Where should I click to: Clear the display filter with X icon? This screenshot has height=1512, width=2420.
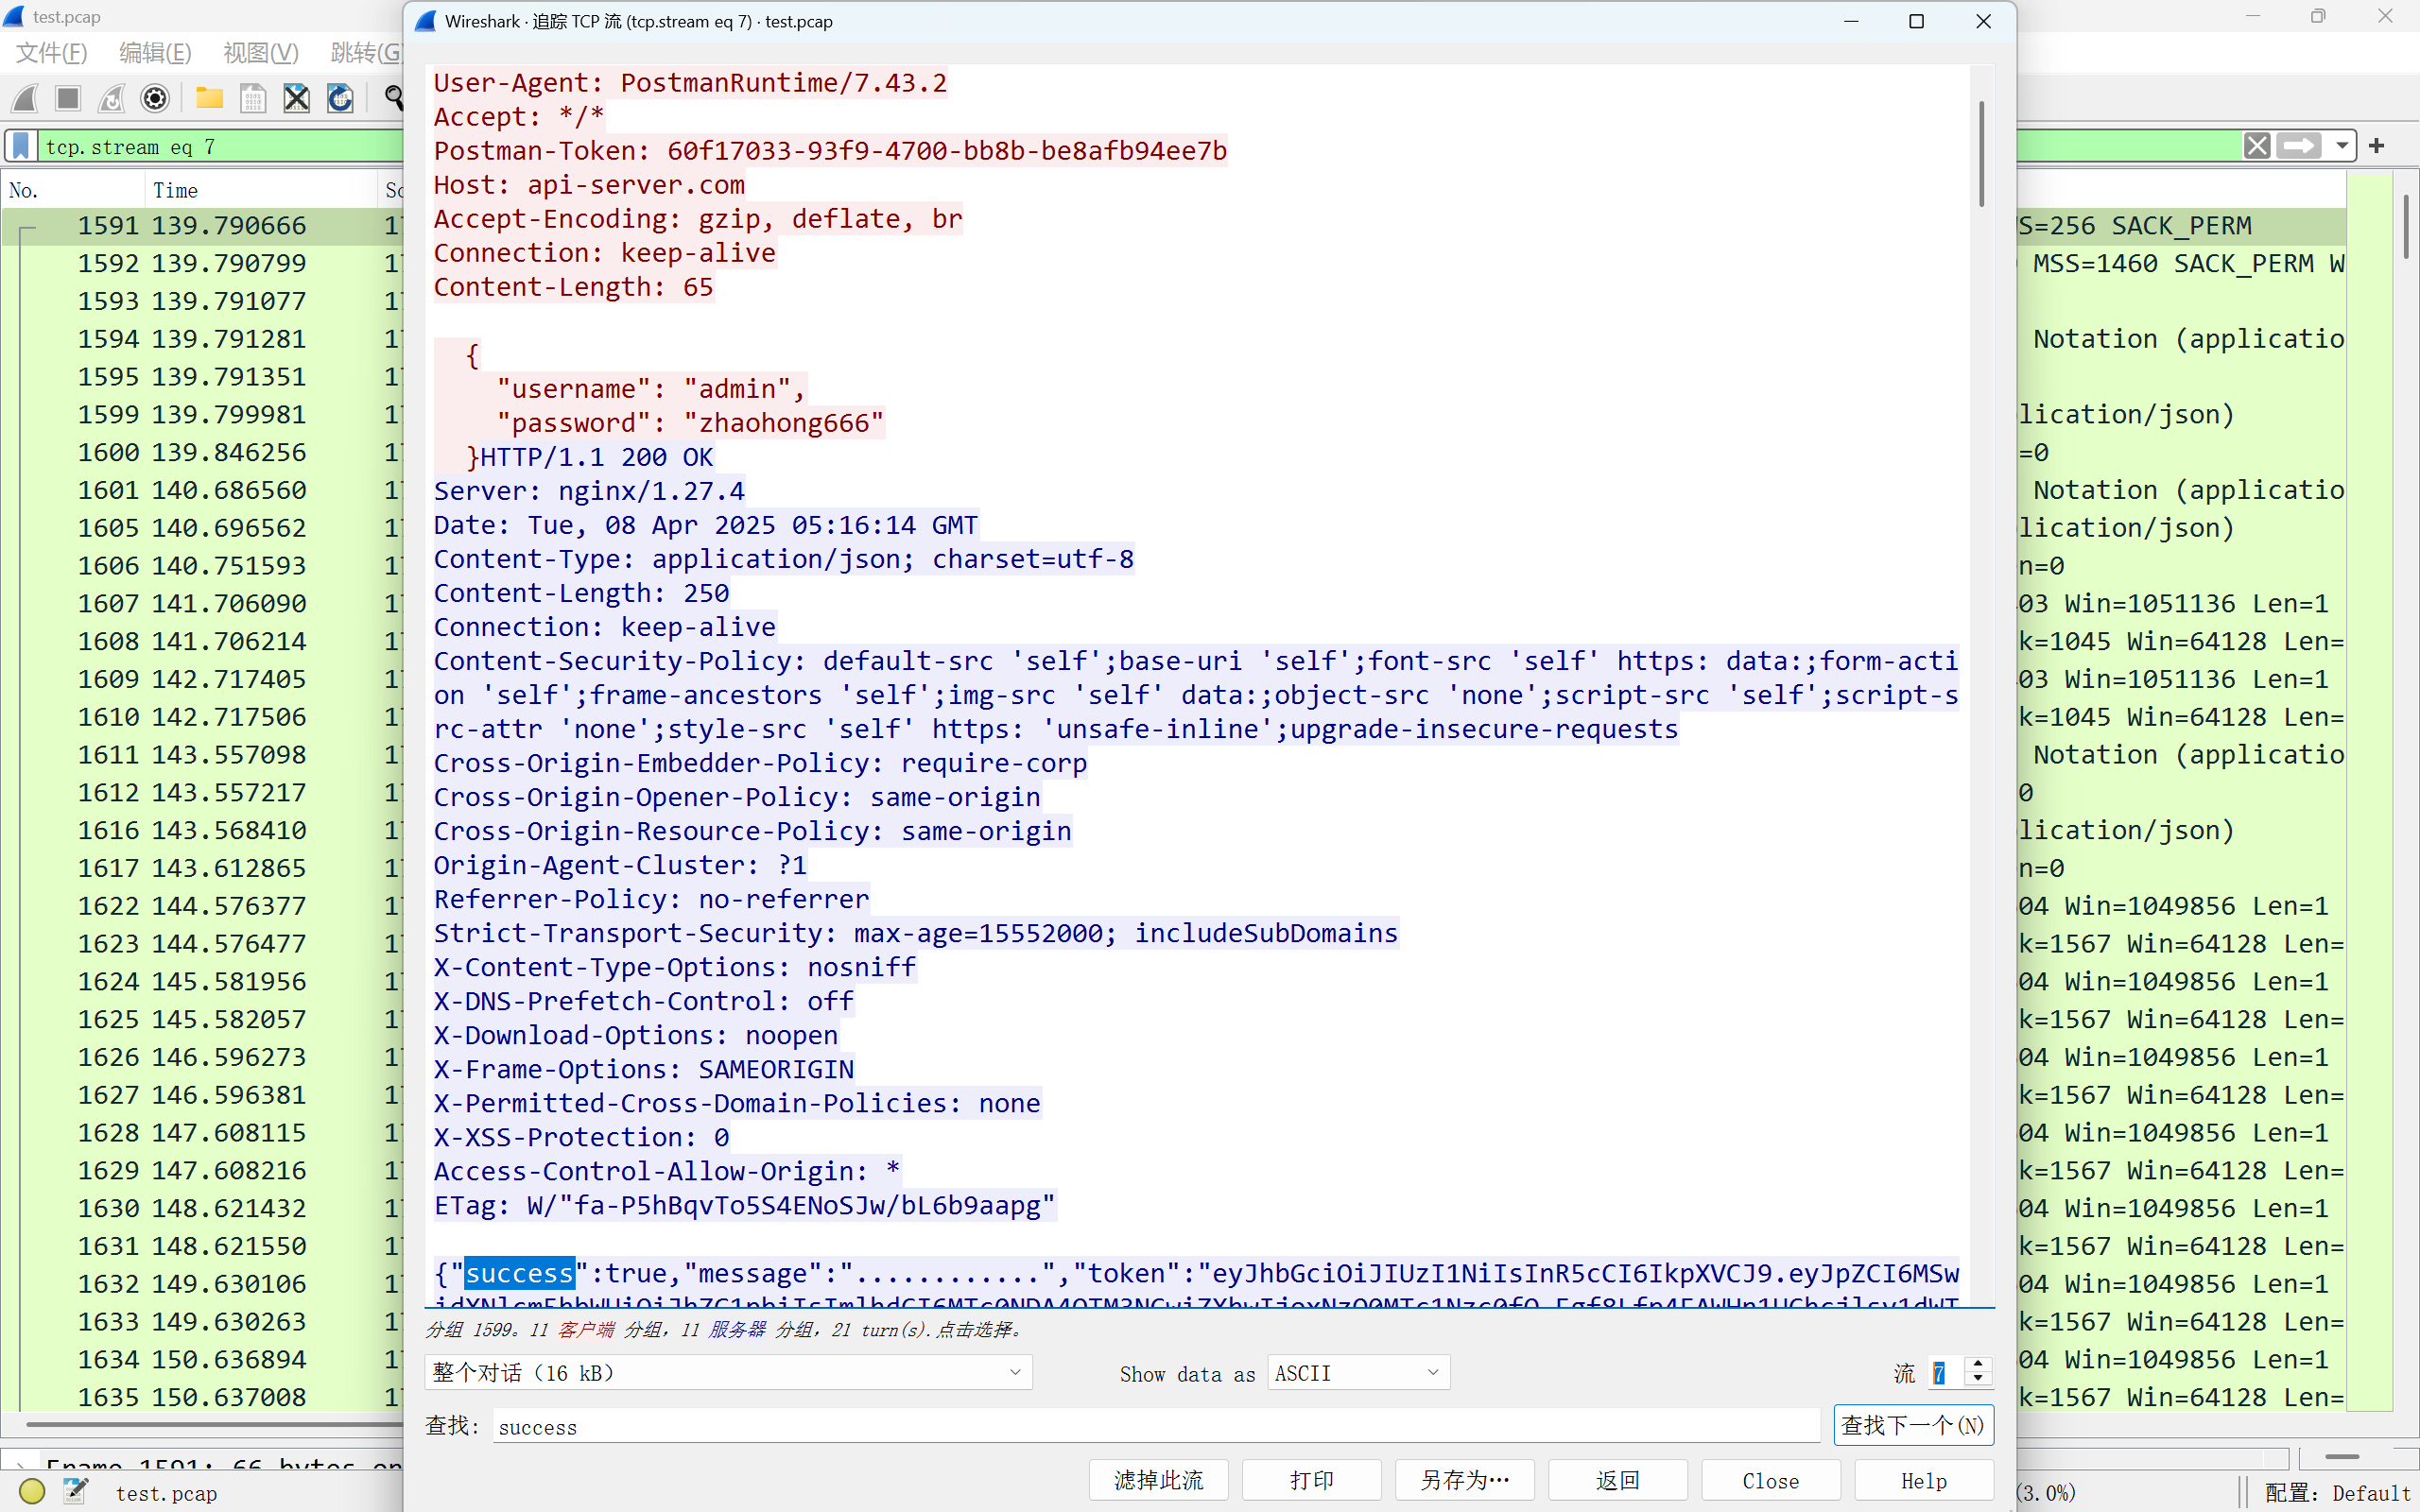point(2256,146)
